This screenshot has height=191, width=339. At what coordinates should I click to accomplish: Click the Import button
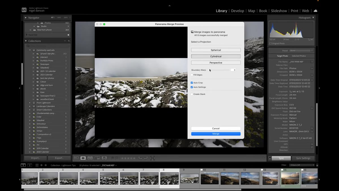[36, 158]
